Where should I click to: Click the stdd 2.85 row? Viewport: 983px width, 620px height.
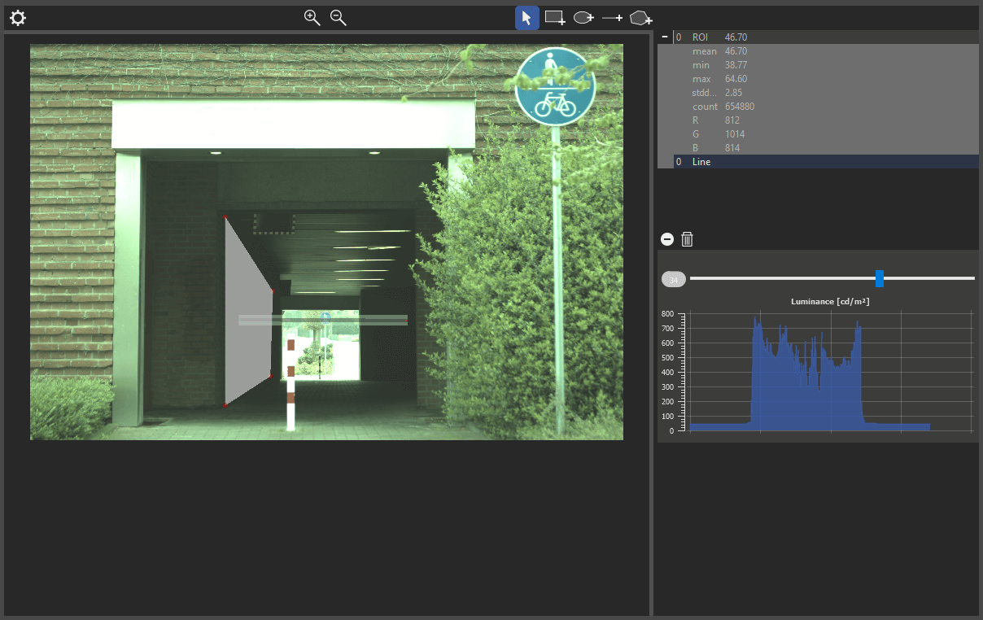(826, 93)
